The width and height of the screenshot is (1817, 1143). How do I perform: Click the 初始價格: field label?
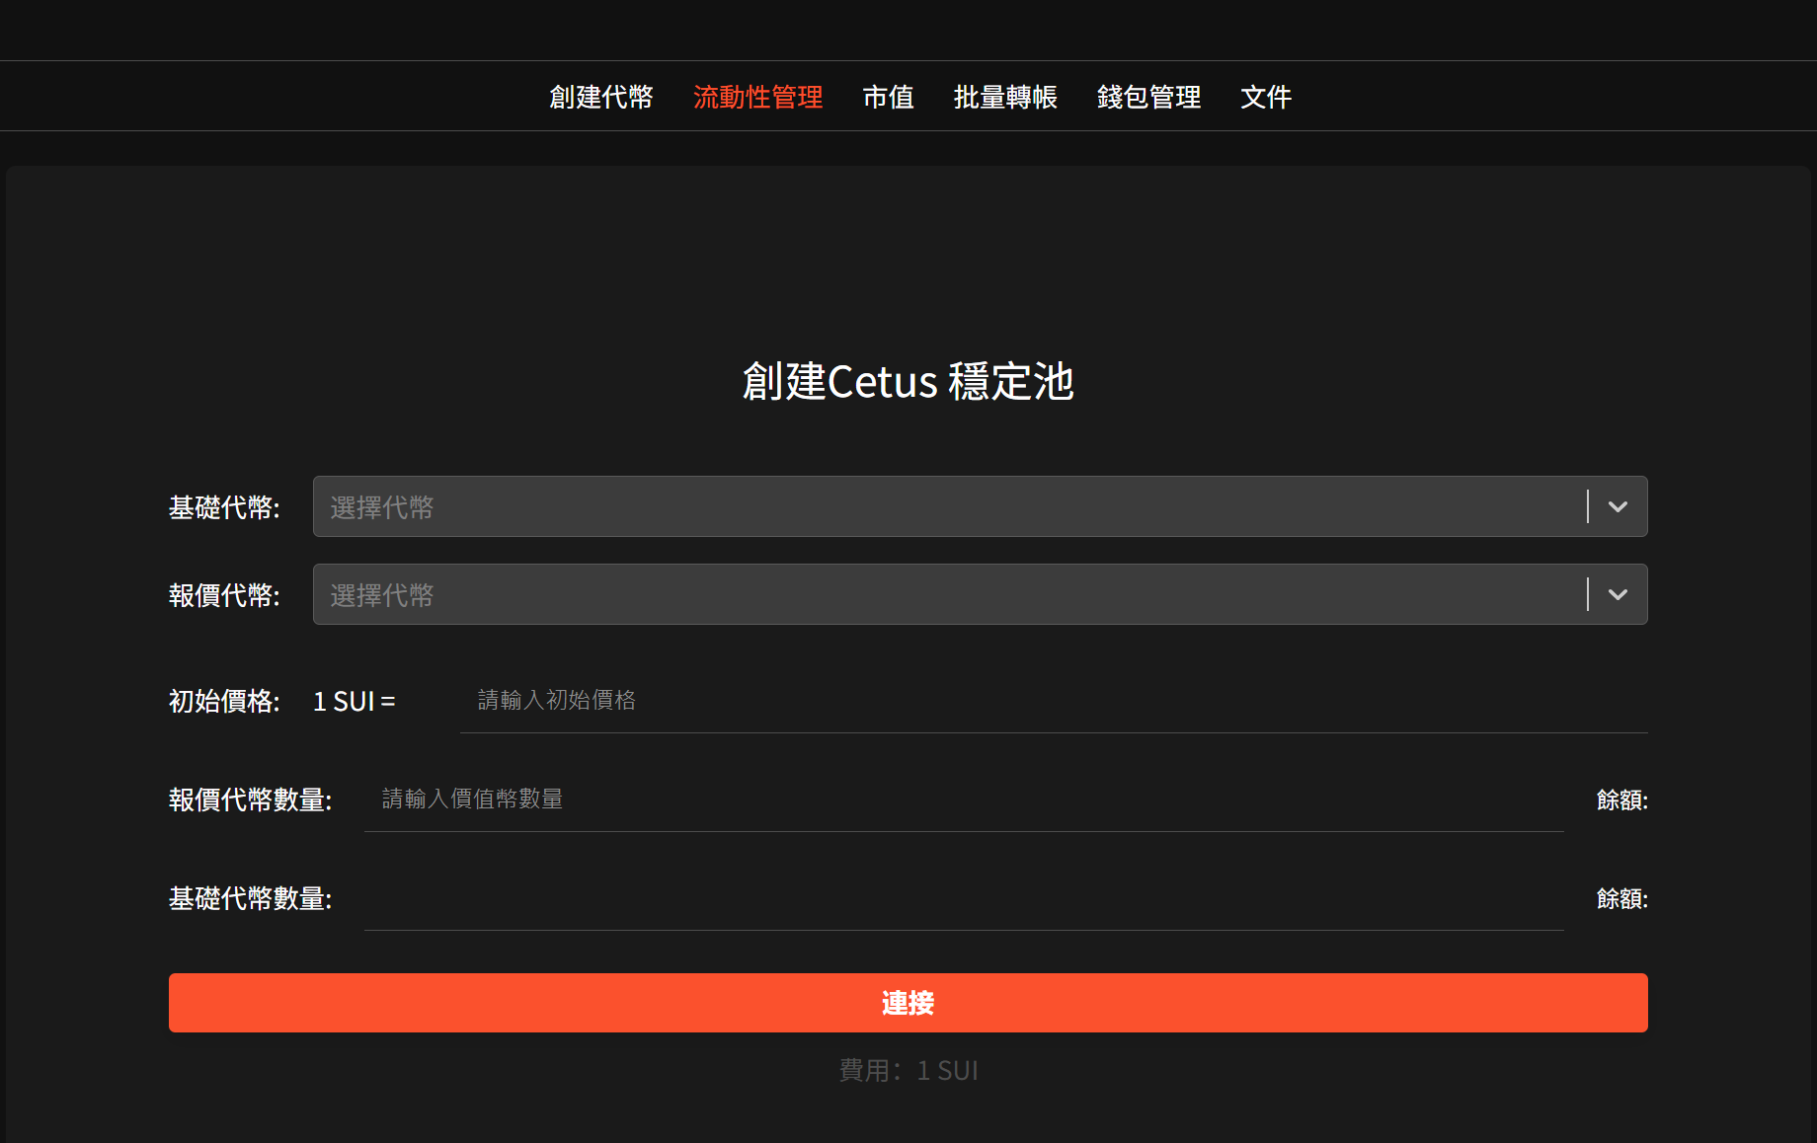(224, 701)
